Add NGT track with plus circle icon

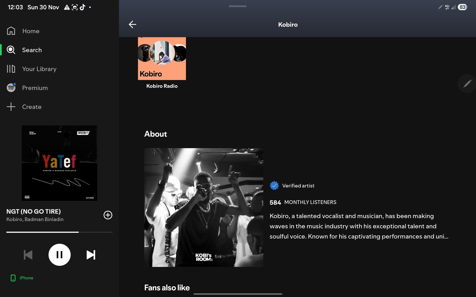108,215
